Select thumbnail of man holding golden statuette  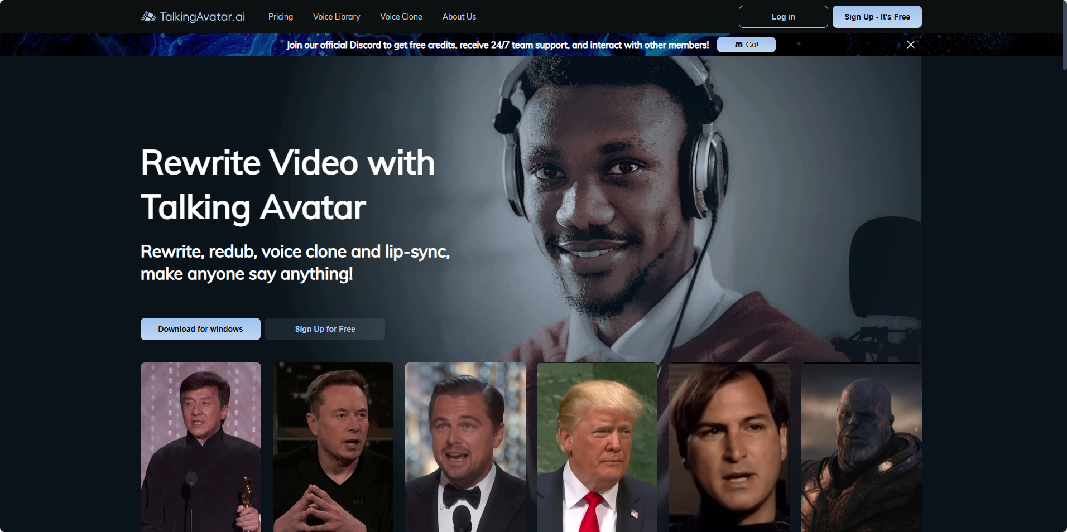201,447
